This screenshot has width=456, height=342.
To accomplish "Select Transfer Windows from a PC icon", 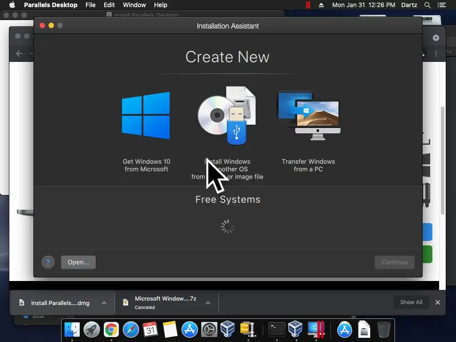I will click(309, 115).
